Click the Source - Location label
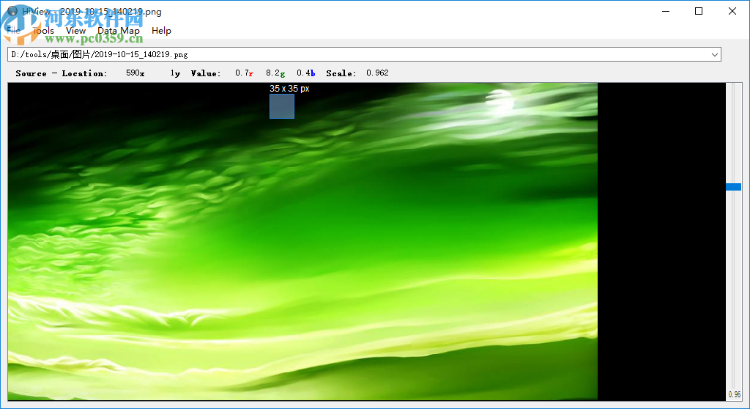This screenshot has height=409, width=750. click(x=62, y=73)
